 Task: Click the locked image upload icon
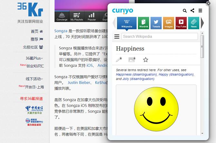point(132,60)
